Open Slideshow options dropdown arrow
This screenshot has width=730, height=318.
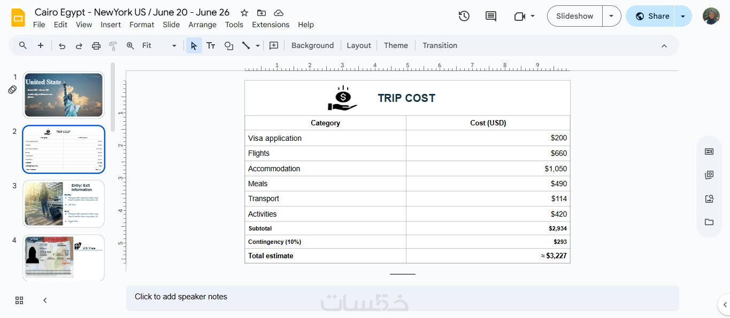point(611,16)
